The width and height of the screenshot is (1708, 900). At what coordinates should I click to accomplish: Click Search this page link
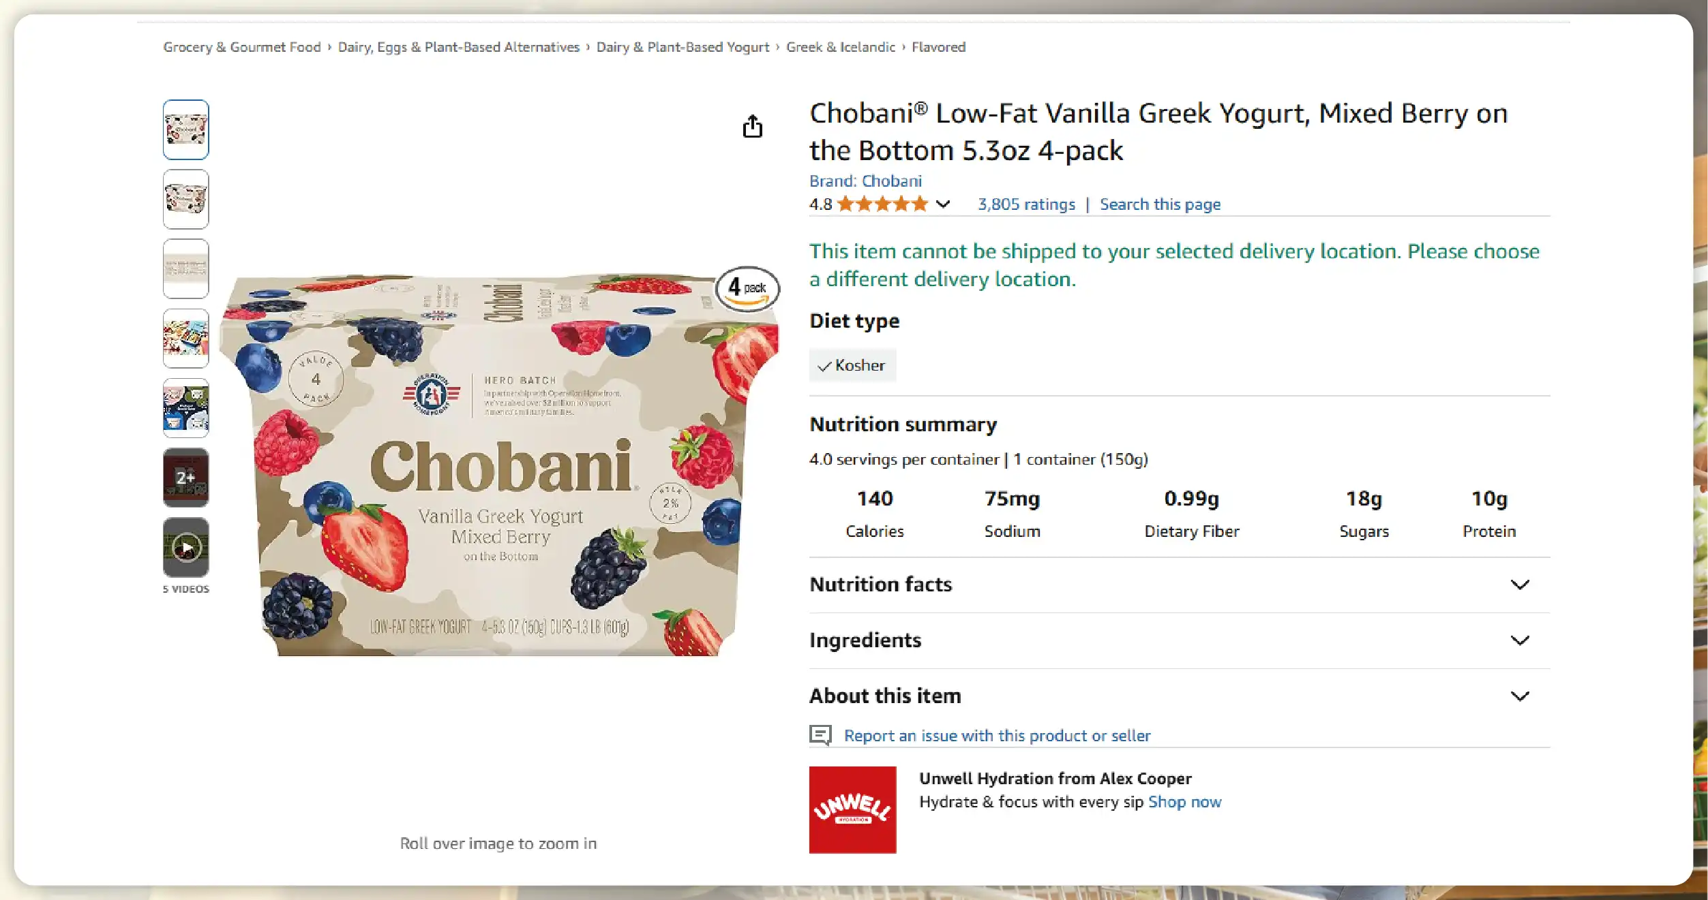(1160, 204)
